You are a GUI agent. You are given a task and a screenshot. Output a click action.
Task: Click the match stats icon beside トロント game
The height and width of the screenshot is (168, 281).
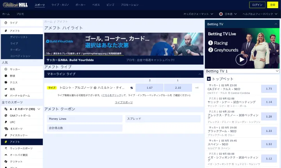(132, 87)
